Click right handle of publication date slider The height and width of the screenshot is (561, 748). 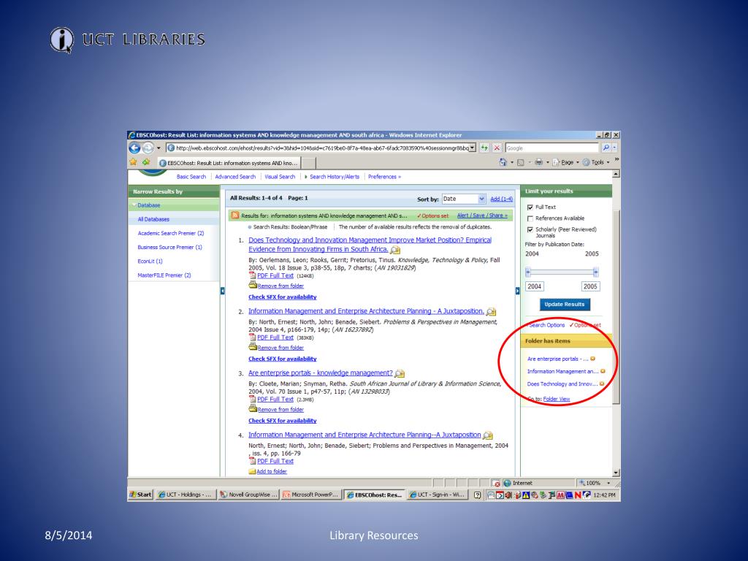596,272
